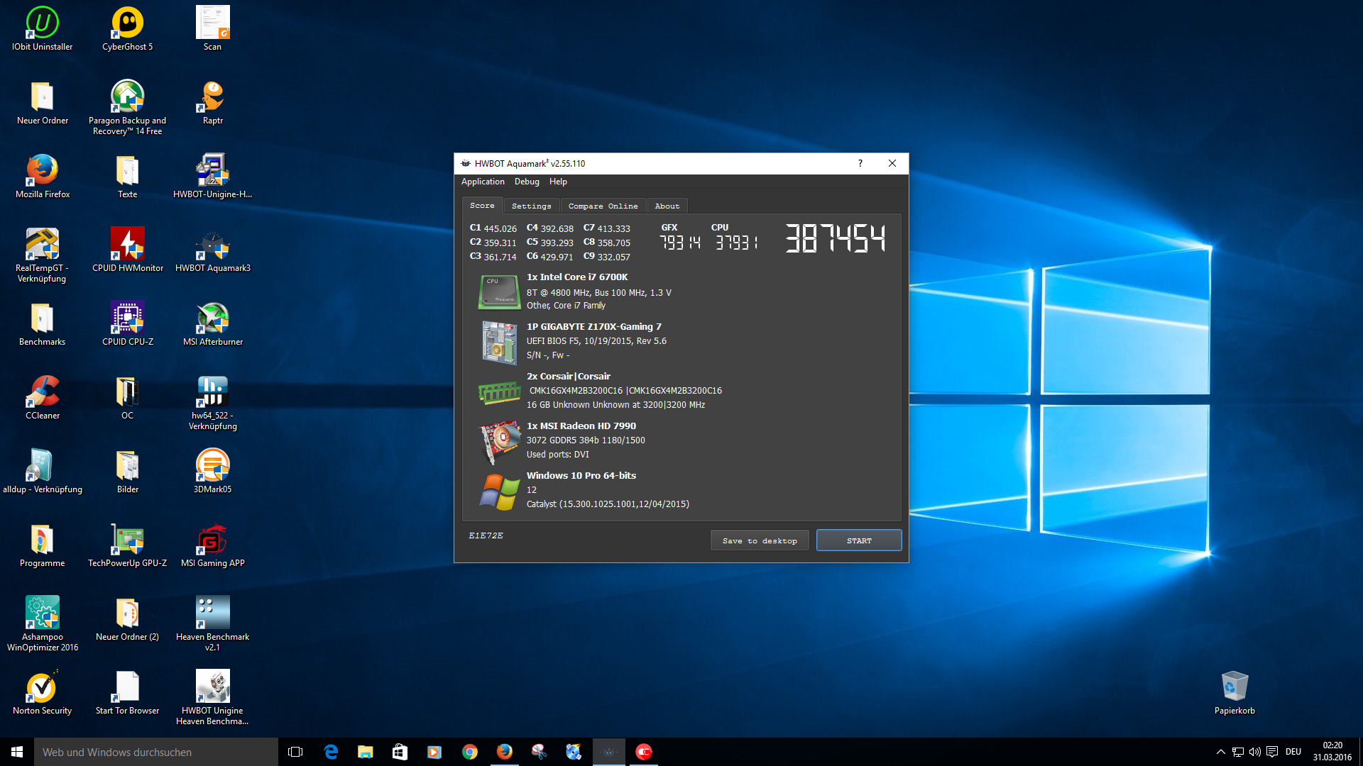This screenshot has width=1363, height=766.
Task: Open Heaven Benchmark v2.1 icon
Action: point(212,623)
